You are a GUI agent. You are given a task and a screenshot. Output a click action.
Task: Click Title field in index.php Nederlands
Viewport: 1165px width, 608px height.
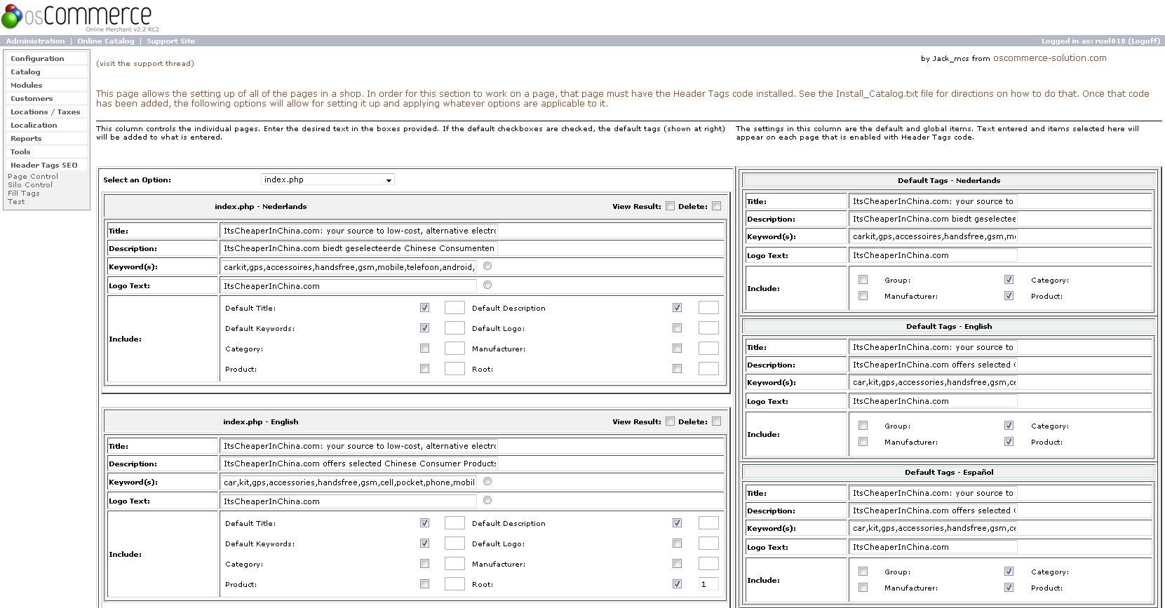click(359, 231)
